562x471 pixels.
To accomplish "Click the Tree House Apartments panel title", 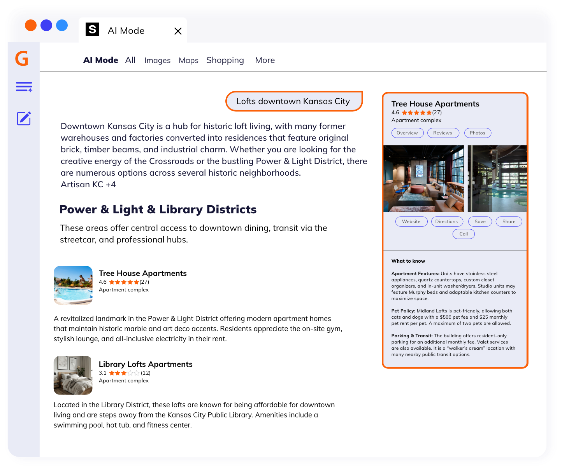I will [x=436, y=104].
